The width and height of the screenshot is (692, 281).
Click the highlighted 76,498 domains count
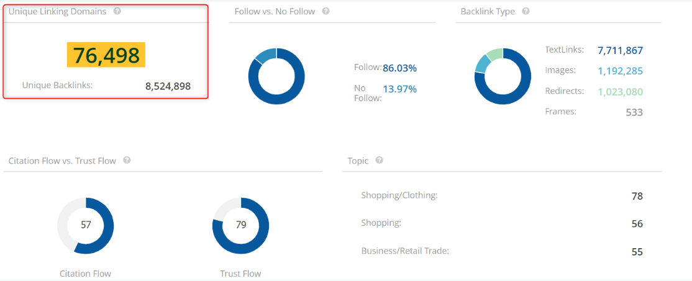[x=106, y=55]
